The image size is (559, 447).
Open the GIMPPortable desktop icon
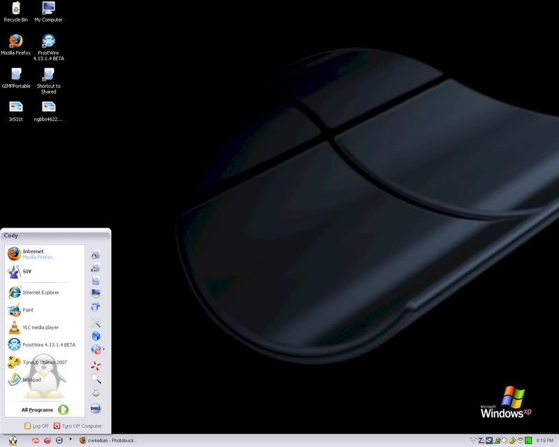[15, 75]
